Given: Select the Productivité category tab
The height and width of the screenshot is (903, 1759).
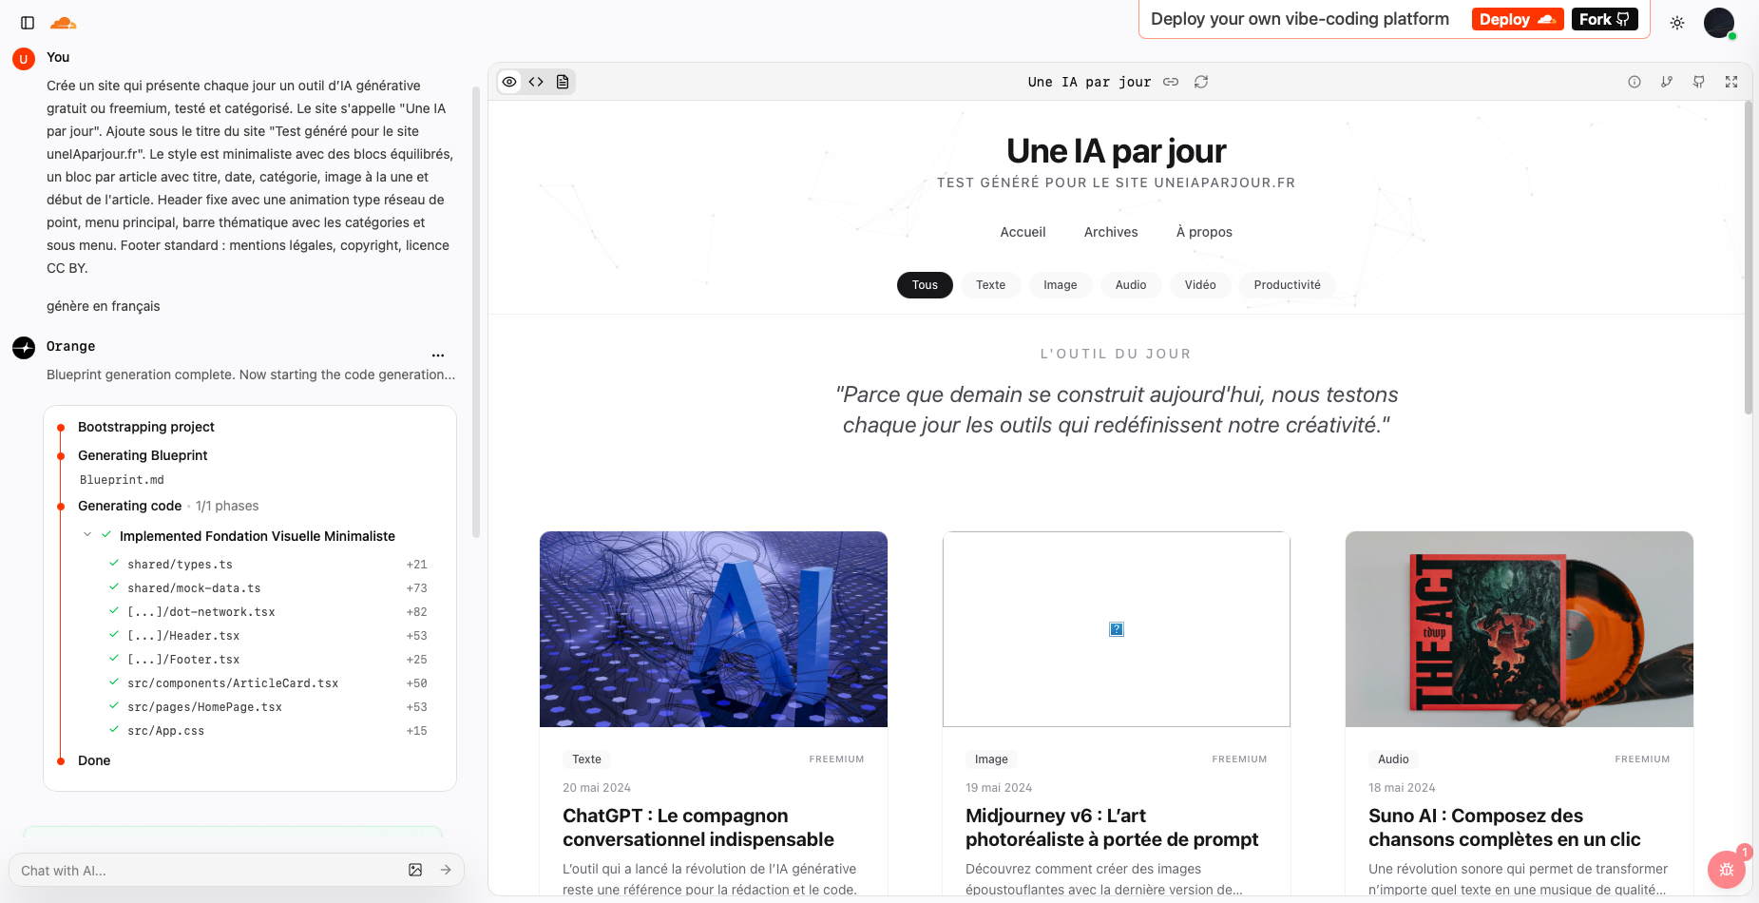Looking at the screenshot, I should tap(1287, 285).
